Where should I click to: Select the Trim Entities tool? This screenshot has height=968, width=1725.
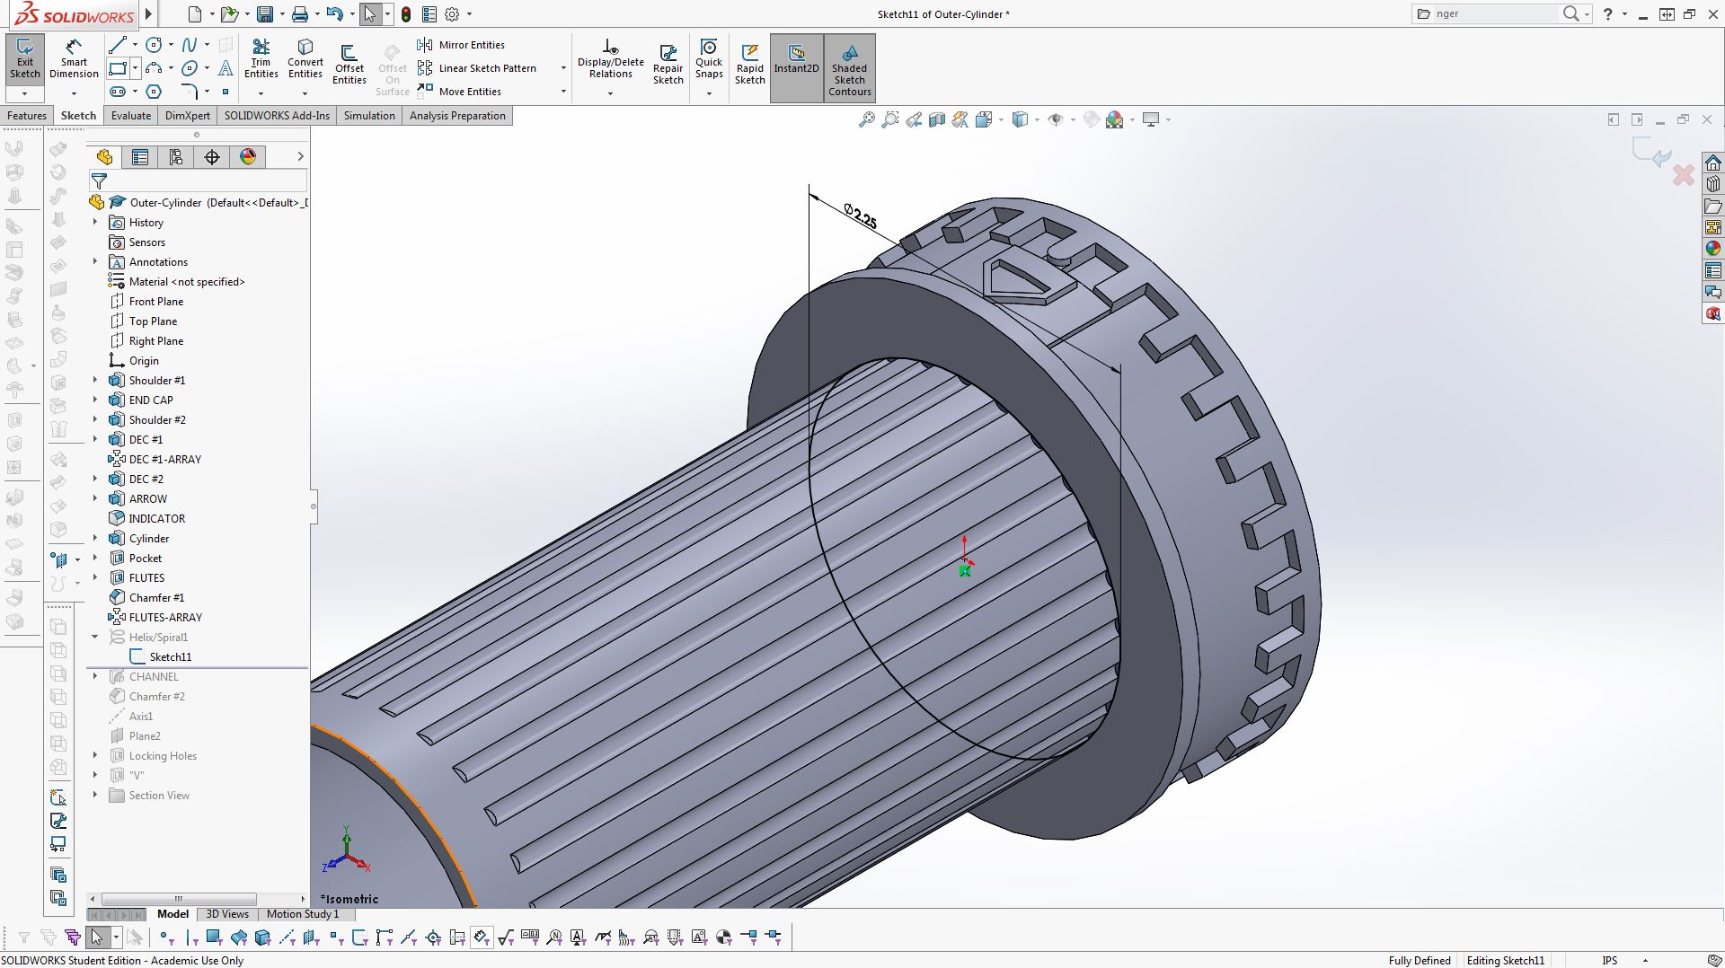[x=261, y=59]
